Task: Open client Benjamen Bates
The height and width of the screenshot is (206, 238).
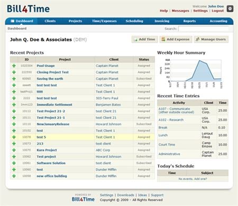Action: point(108,105)
